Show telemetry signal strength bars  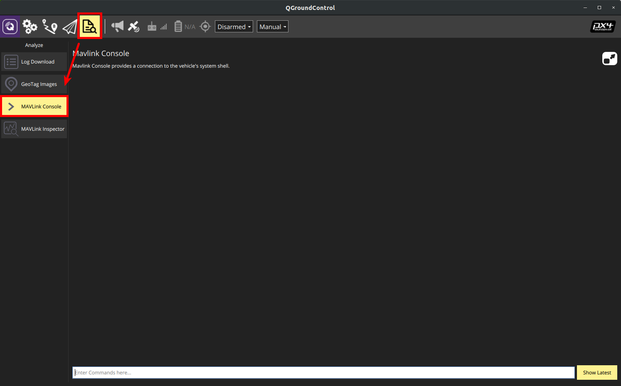pos(164,27)
